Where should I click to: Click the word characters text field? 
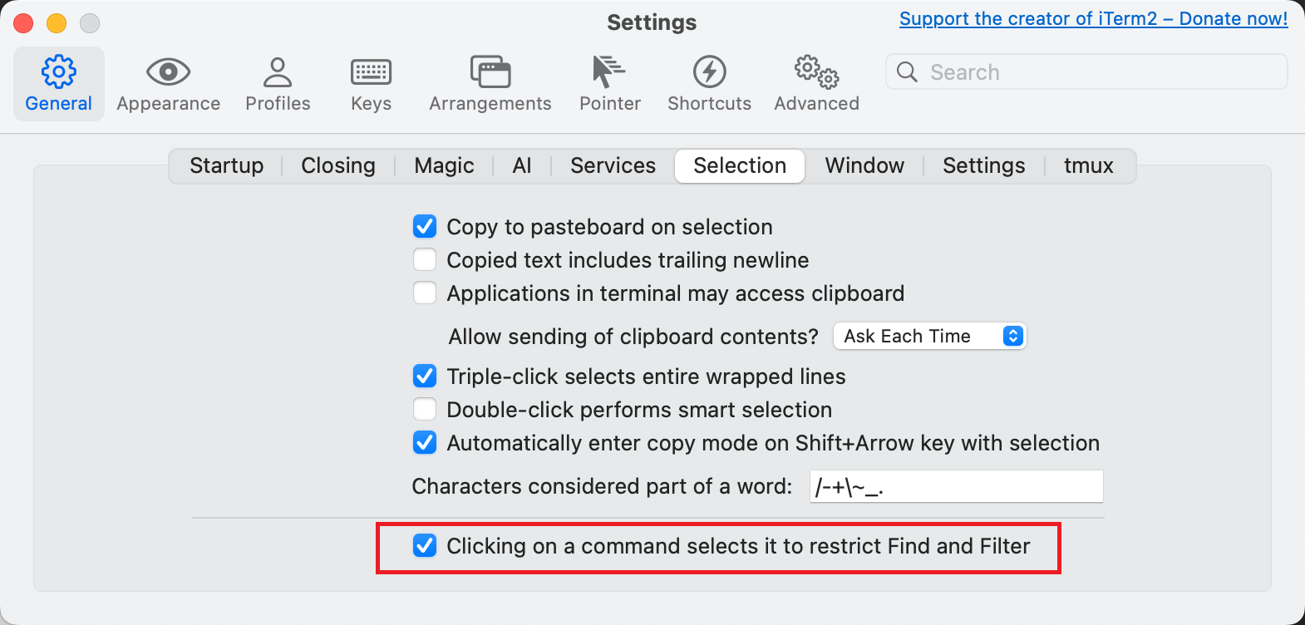(x=957, y=486)
